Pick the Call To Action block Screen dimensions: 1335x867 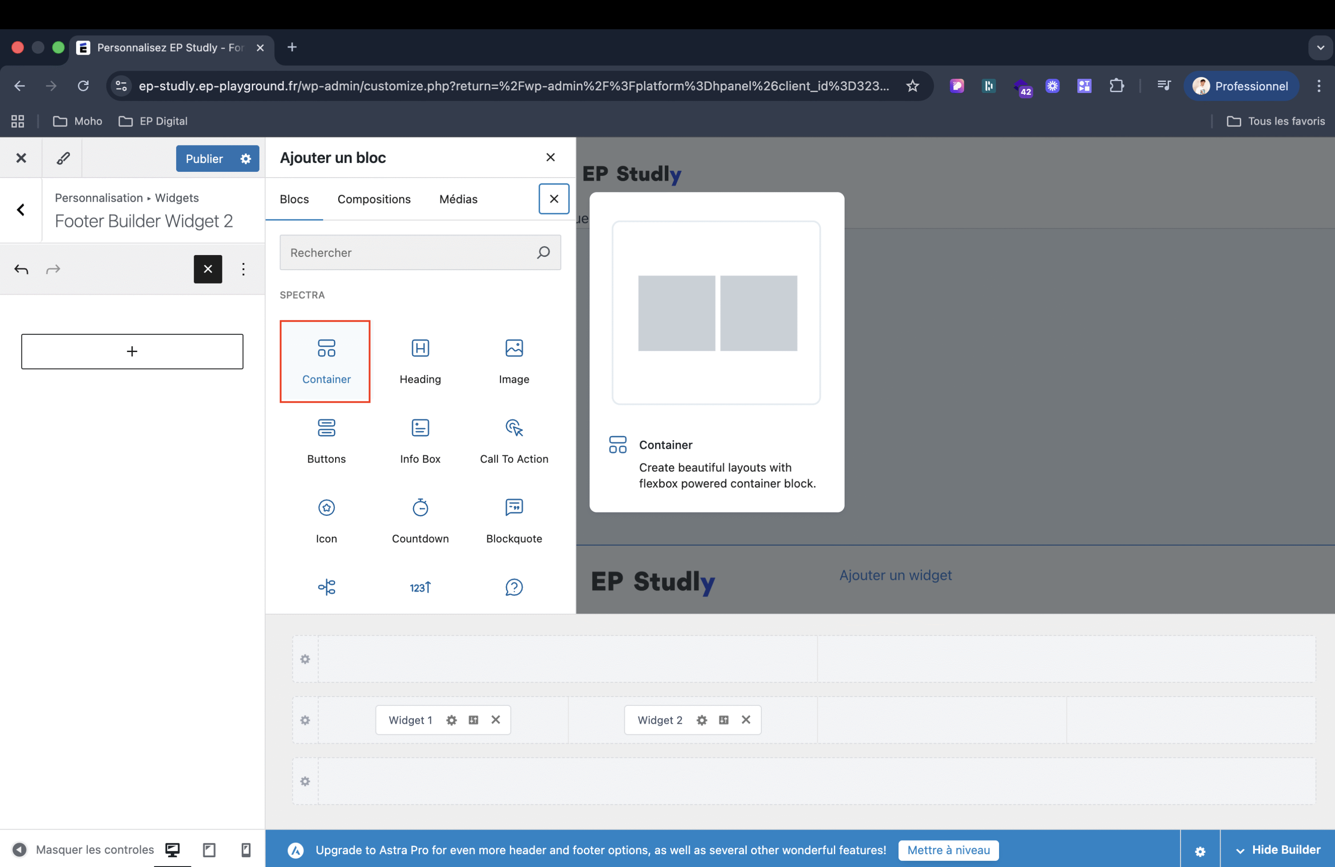(x=514, y=441)
